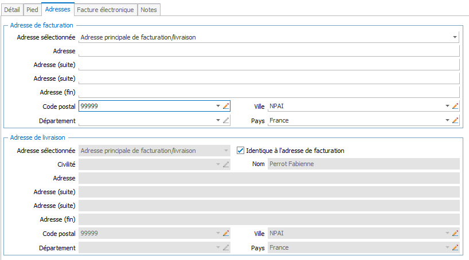
Task: Go to the Notes tab
Action: [149, 10]
